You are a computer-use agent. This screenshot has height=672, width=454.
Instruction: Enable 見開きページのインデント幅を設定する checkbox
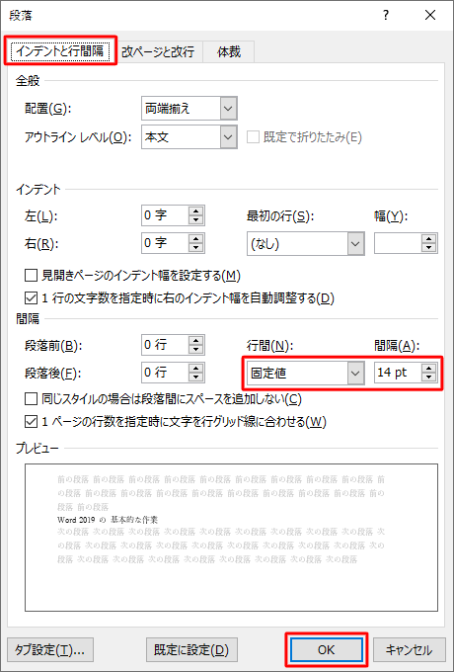[x=31, y=275]
